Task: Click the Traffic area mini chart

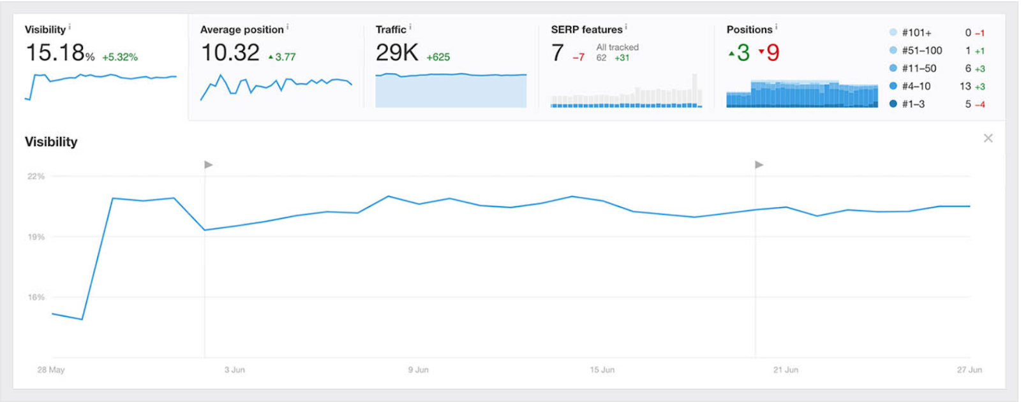Action: click(x=451, y=90)
